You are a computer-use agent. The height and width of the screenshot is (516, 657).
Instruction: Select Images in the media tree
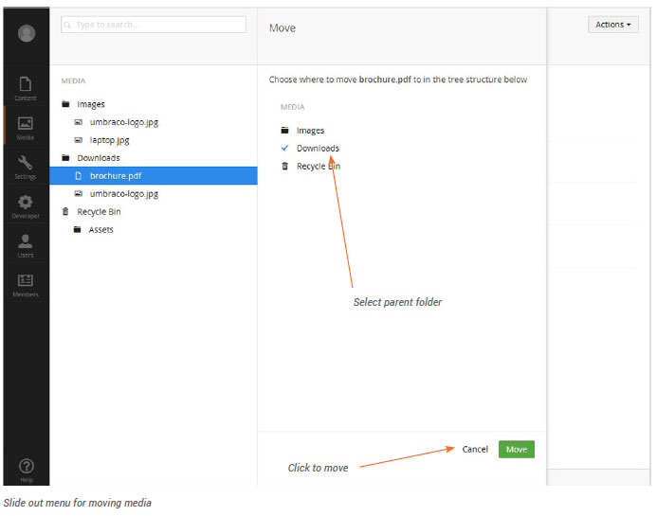pyautogui.click(x=91, y=104)
